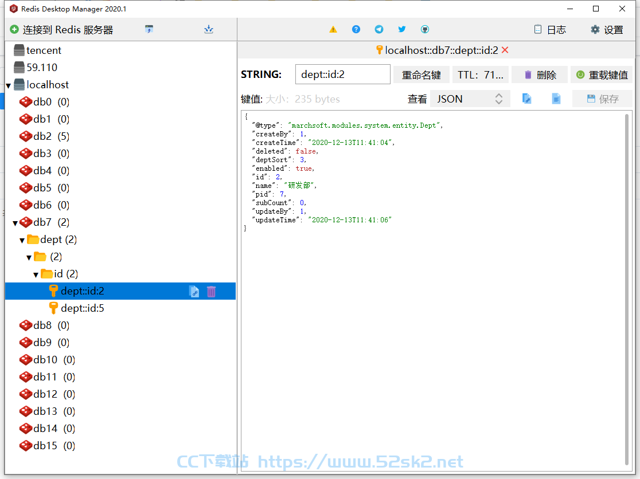
Task: Close the localhost::db7::dept::id:2 tab
Action: 505,50
